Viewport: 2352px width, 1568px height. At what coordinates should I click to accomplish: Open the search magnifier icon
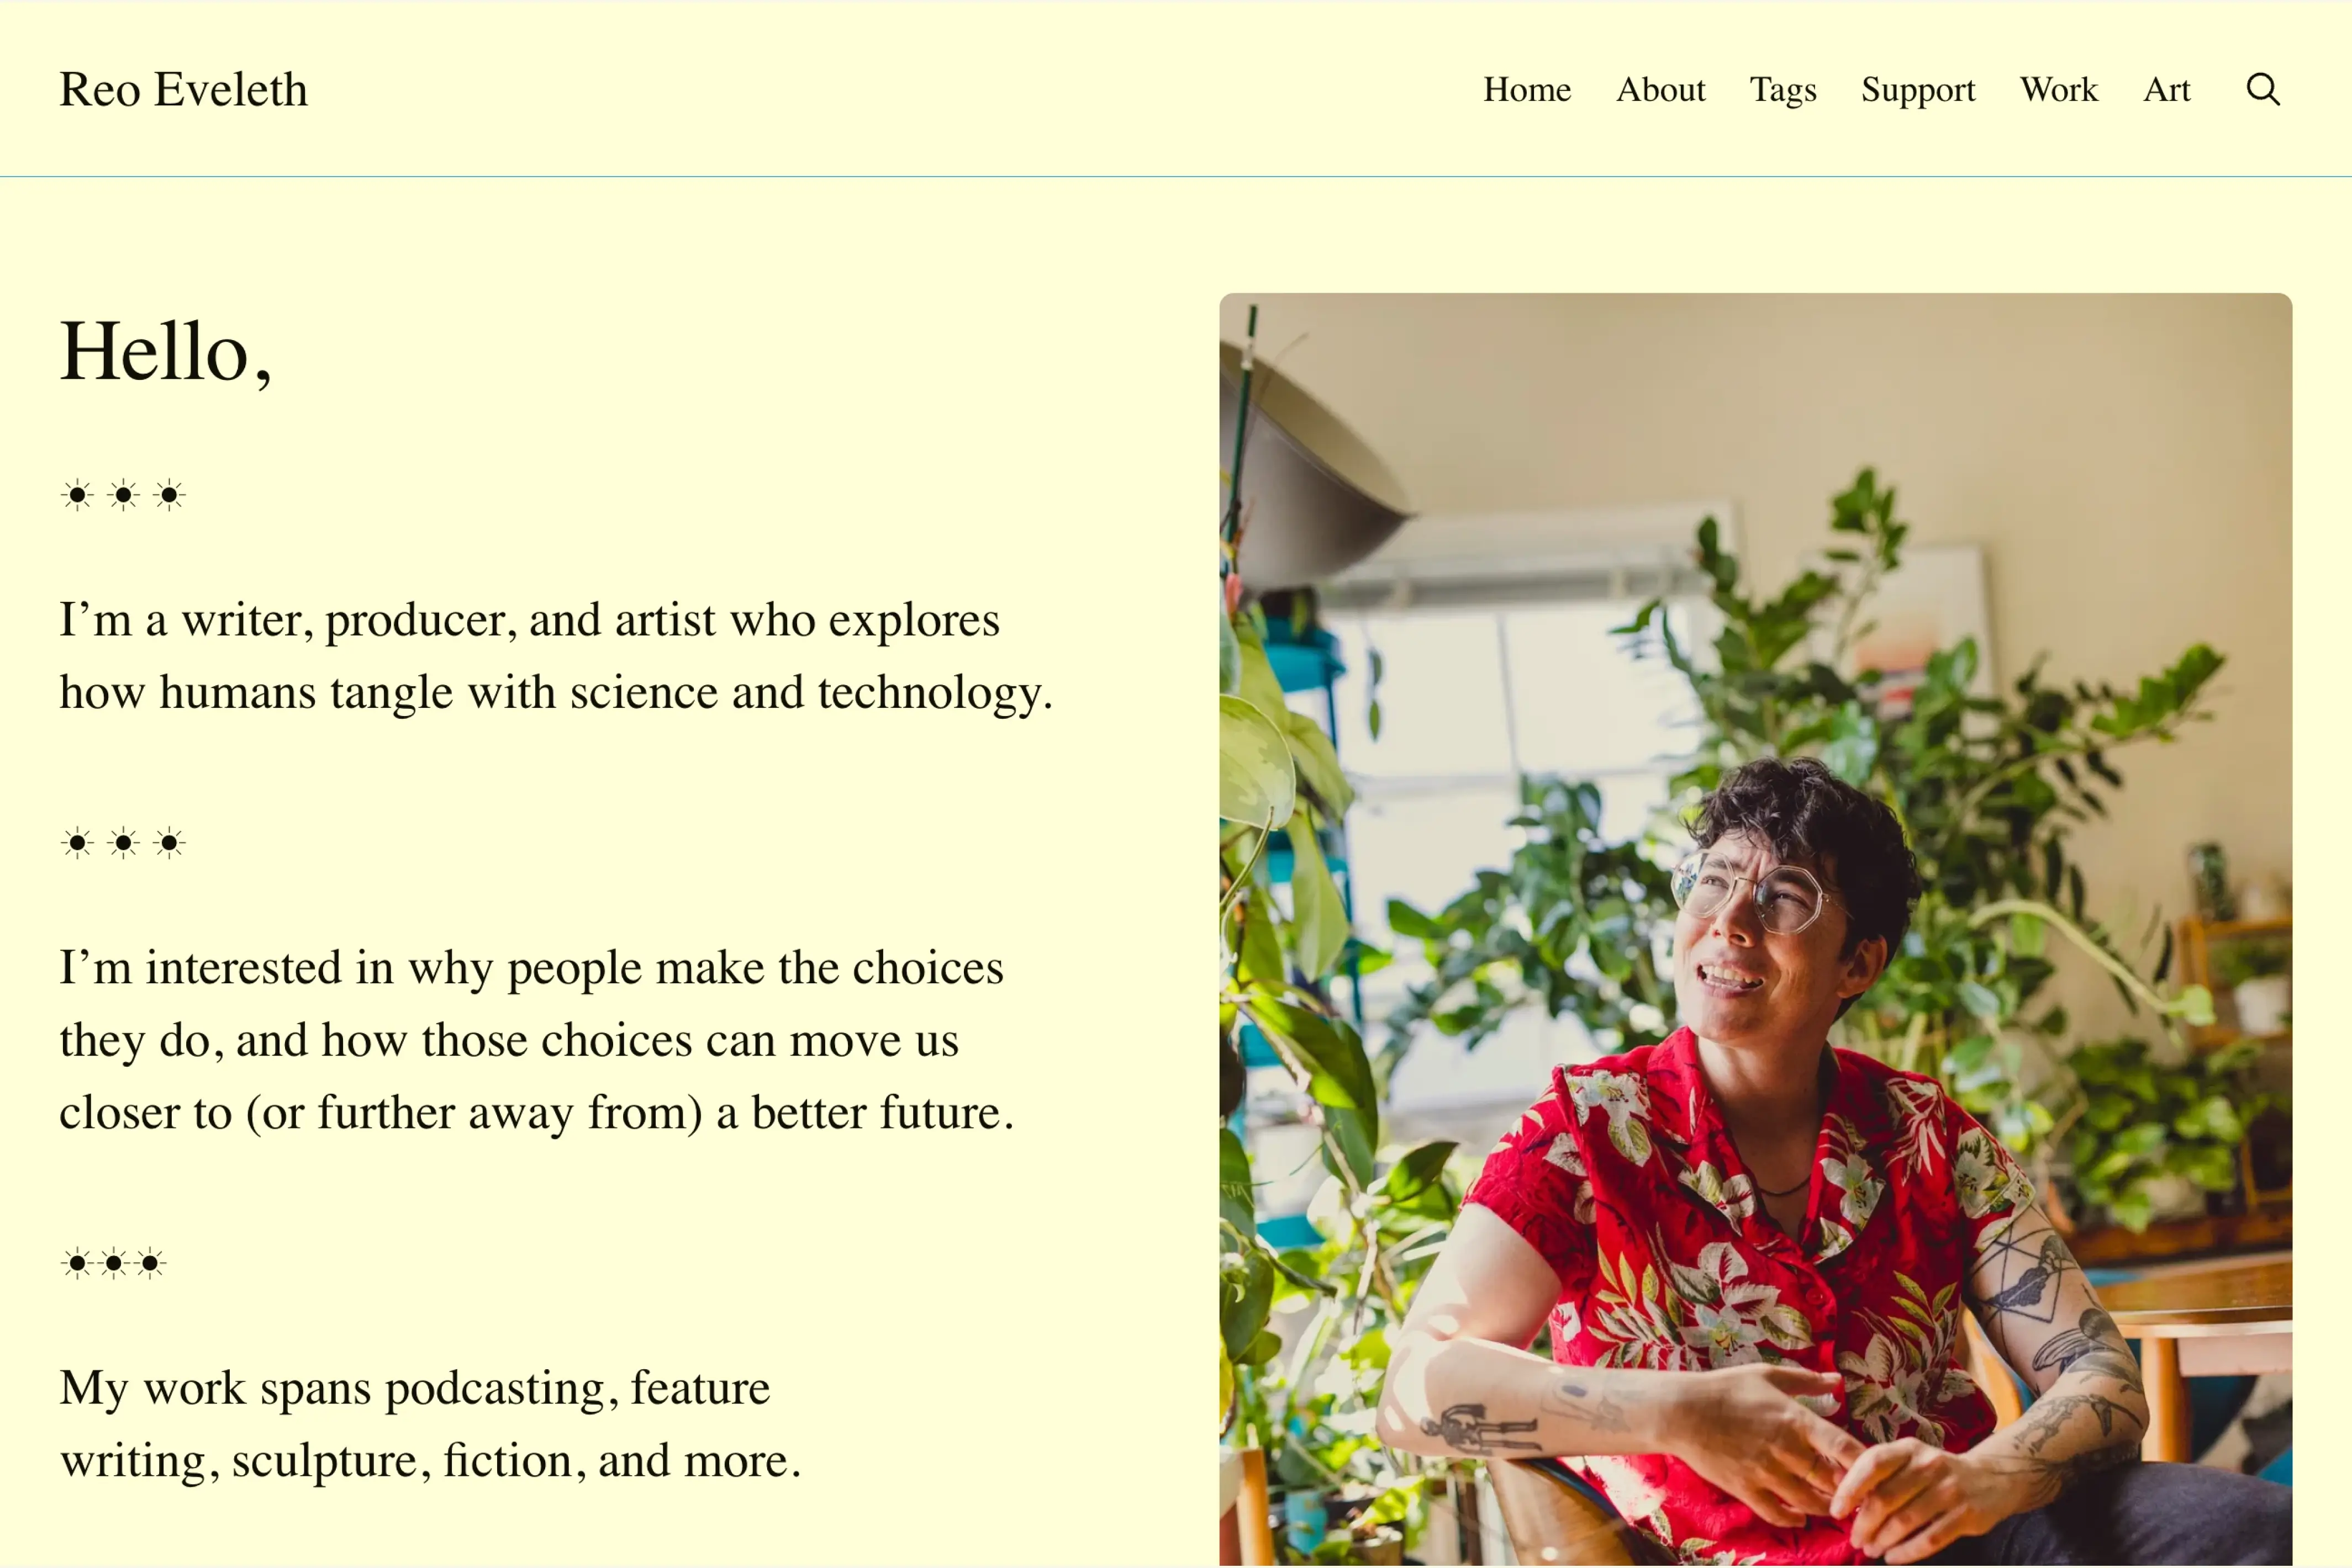[x=2263, y=89]
